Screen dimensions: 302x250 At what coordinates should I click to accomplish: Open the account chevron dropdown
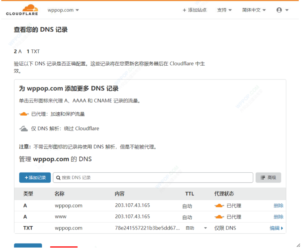286,10
